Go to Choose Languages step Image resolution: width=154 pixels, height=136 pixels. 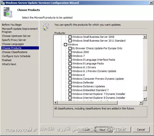point(13,44)
